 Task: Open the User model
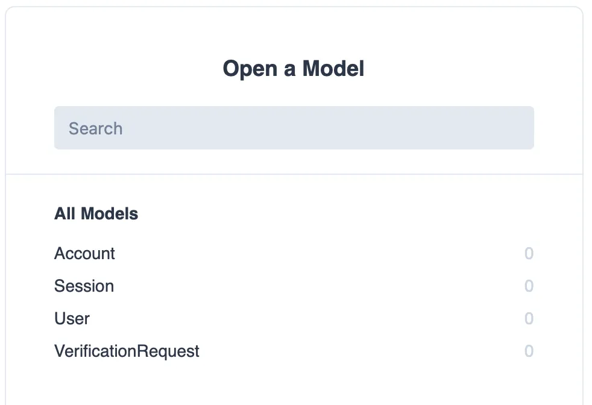294,318
